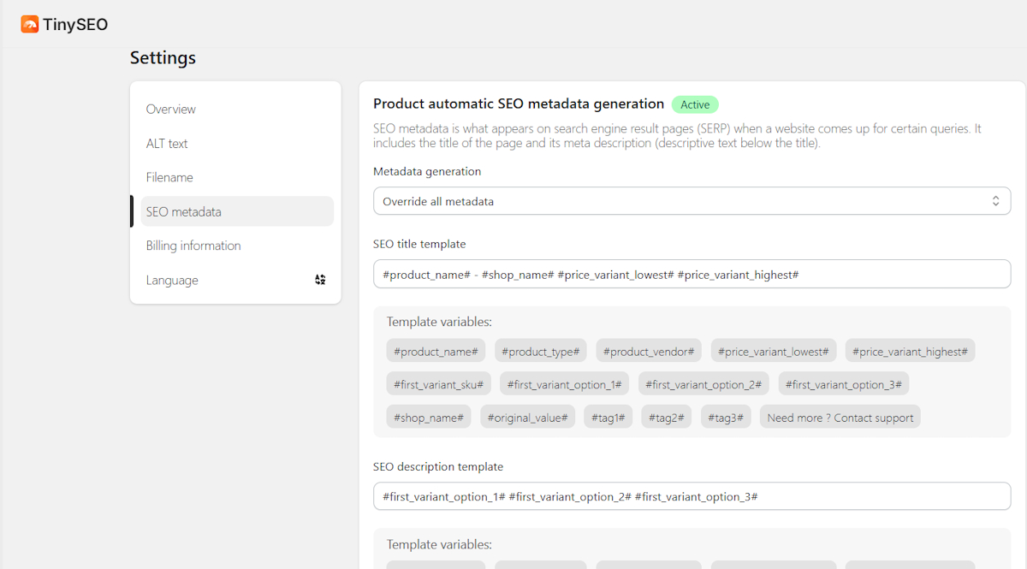Insert the #tag2# variable chip
Viewport: 1027px width, 569px height.
coord(666,418)
